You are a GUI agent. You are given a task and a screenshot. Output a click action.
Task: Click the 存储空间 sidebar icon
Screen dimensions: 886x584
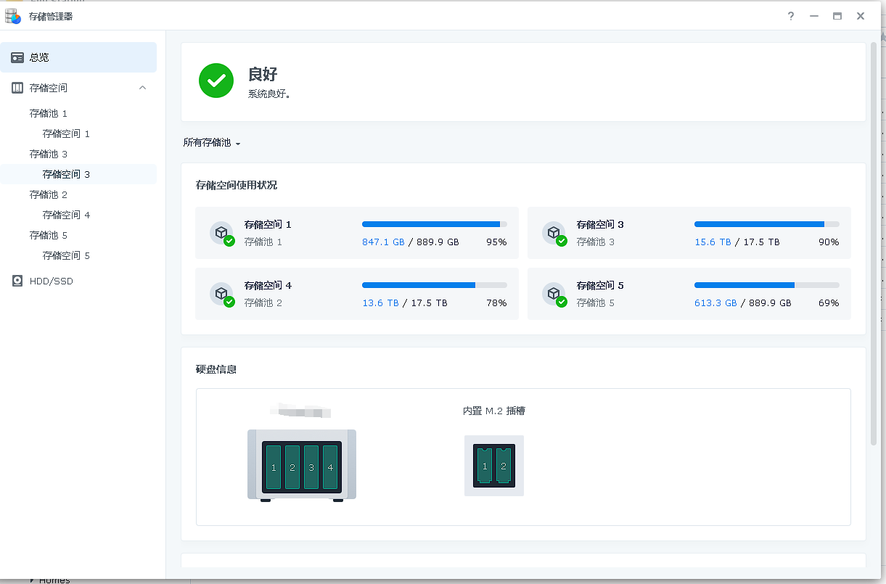(17, 87)
